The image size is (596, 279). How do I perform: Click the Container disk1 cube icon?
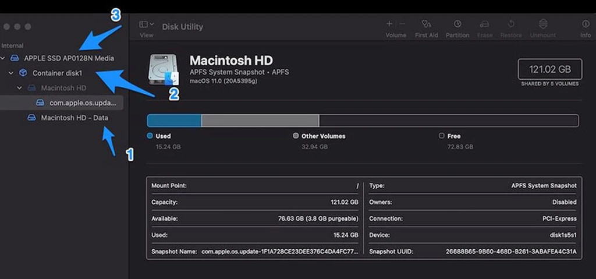tap(23, 73)
